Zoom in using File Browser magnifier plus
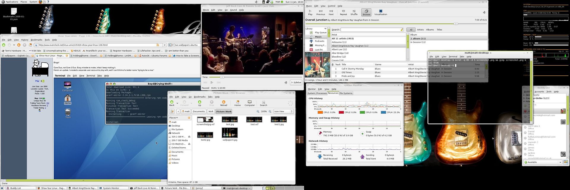 coord(270,111)
